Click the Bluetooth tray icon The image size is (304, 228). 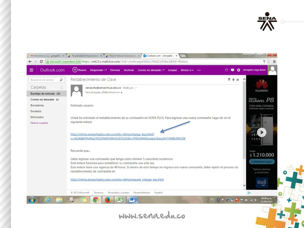tap(218, 200)
